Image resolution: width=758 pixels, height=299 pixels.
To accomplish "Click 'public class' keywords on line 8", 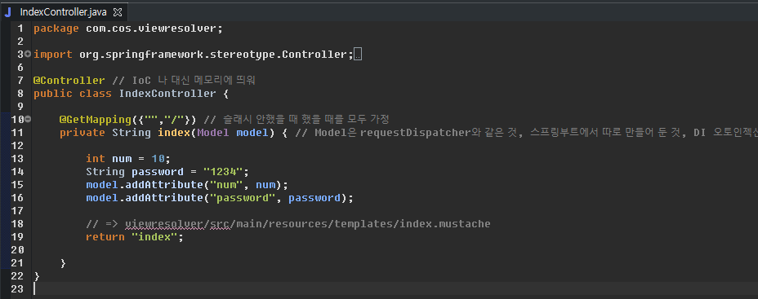I will [73, 94].
